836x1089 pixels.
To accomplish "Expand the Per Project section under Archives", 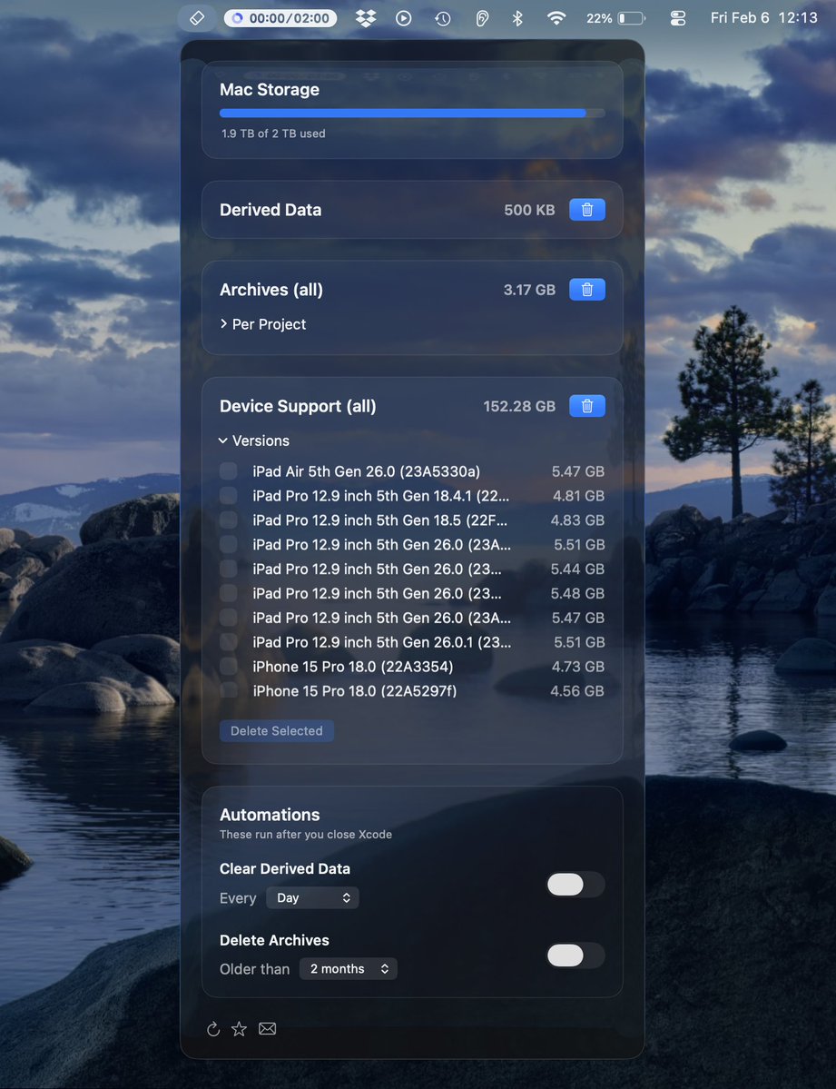I will coord(263,324).
